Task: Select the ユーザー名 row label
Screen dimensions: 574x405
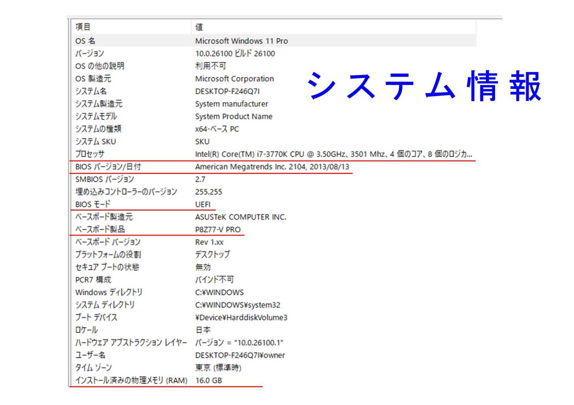Action: click(x=90, y=355)
